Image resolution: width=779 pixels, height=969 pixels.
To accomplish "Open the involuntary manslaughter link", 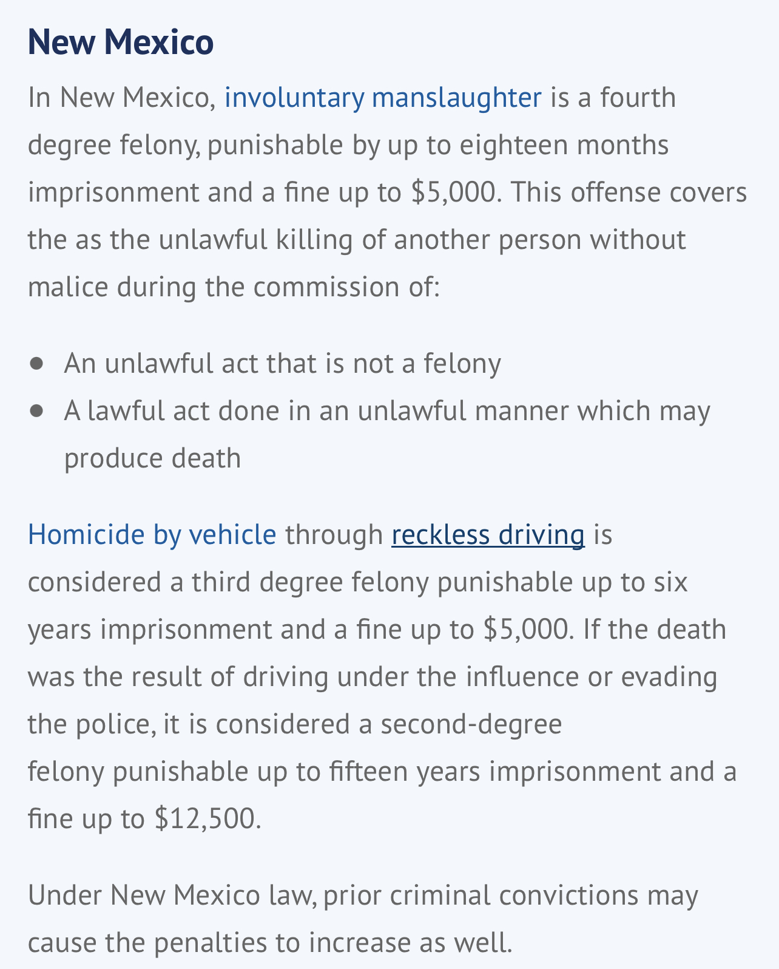I will (383, 98).
